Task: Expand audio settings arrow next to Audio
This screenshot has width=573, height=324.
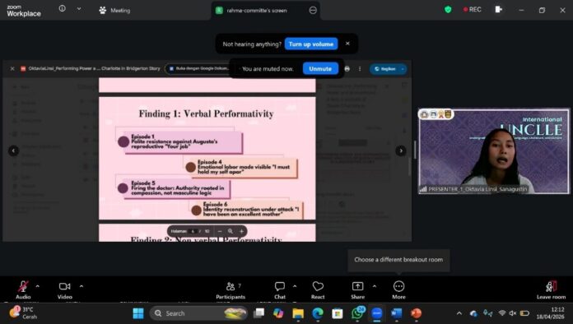Action: [37, 286]
